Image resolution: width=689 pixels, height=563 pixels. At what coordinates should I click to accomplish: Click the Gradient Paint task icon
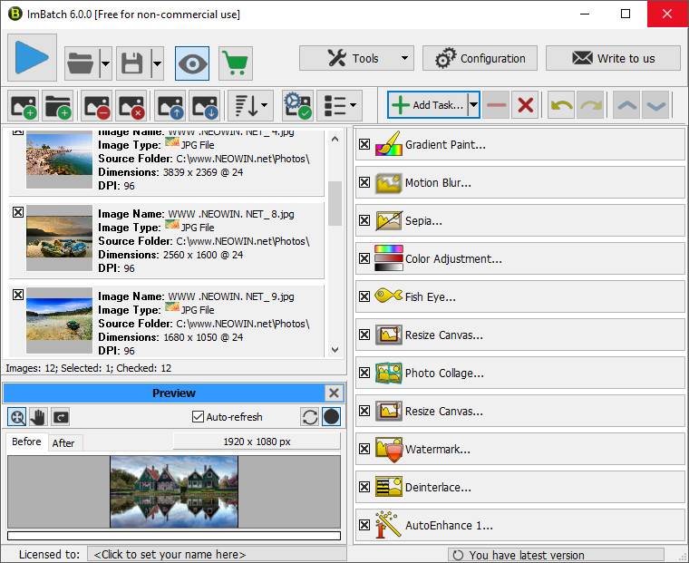388,144
